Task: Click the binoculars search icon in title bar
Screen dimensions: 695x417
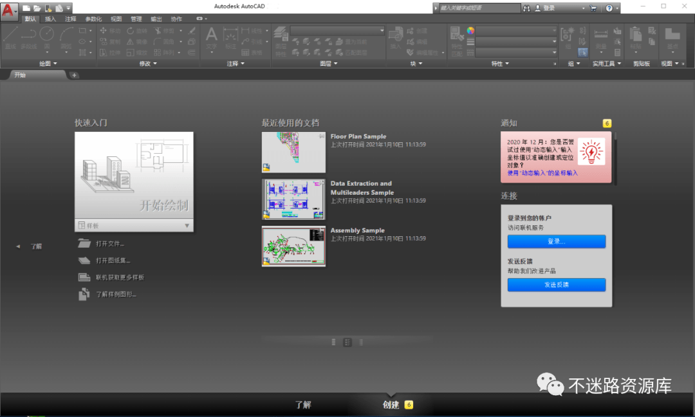Action: [x=526, y=8]
